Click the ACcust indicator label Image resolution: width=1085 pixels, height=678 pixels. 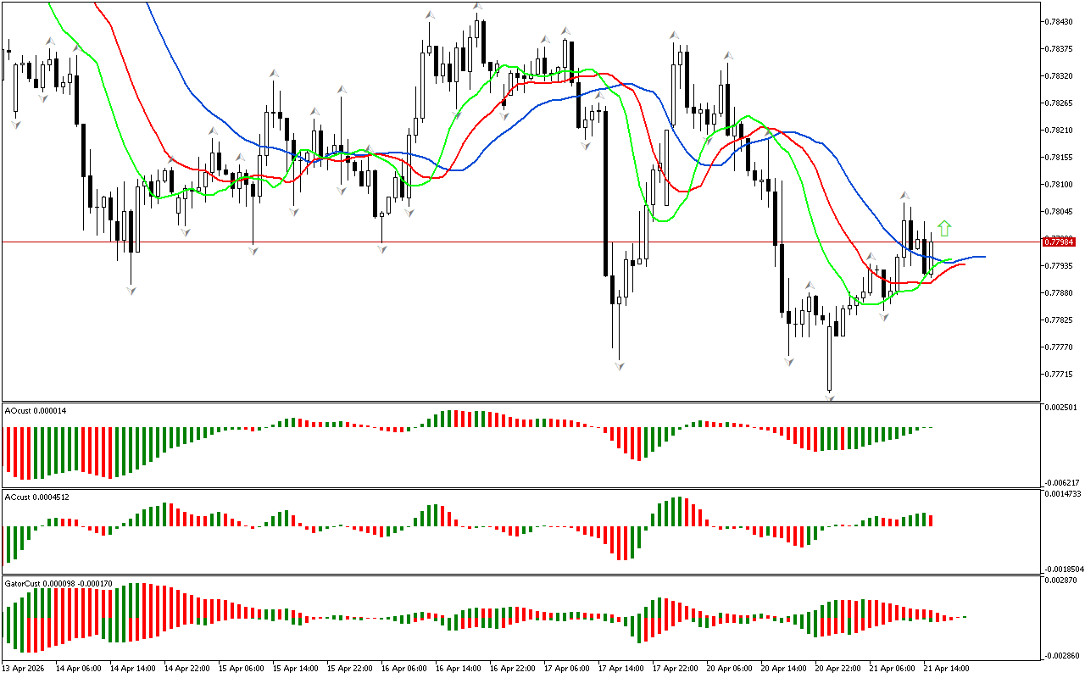click(x=37, y=497)
